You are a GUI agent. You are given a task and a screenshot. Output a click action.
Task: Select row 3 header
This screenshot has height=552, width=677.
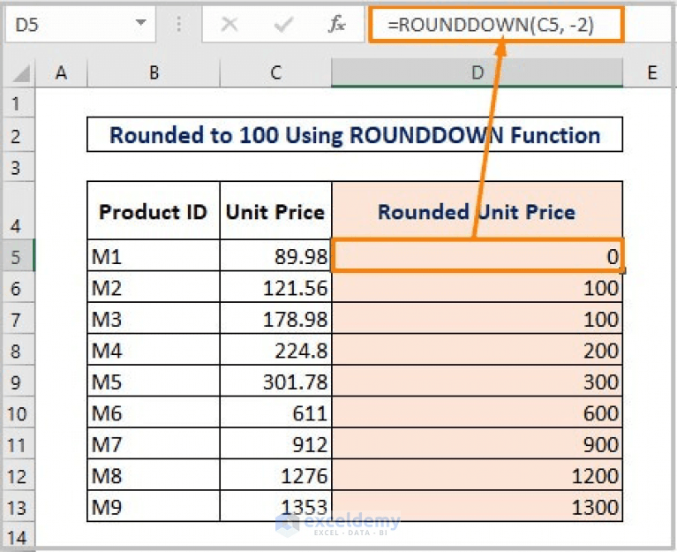(18, 167)
